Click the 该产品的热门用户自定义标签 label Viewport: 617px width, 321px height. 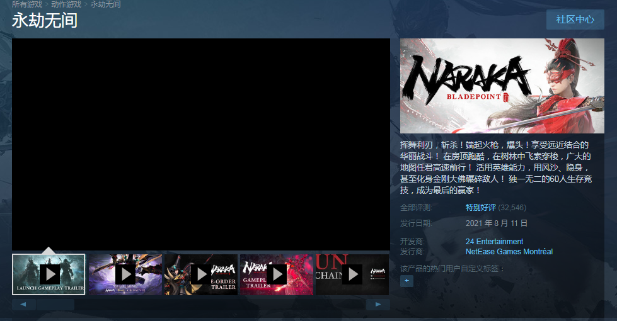pos(452,268)
